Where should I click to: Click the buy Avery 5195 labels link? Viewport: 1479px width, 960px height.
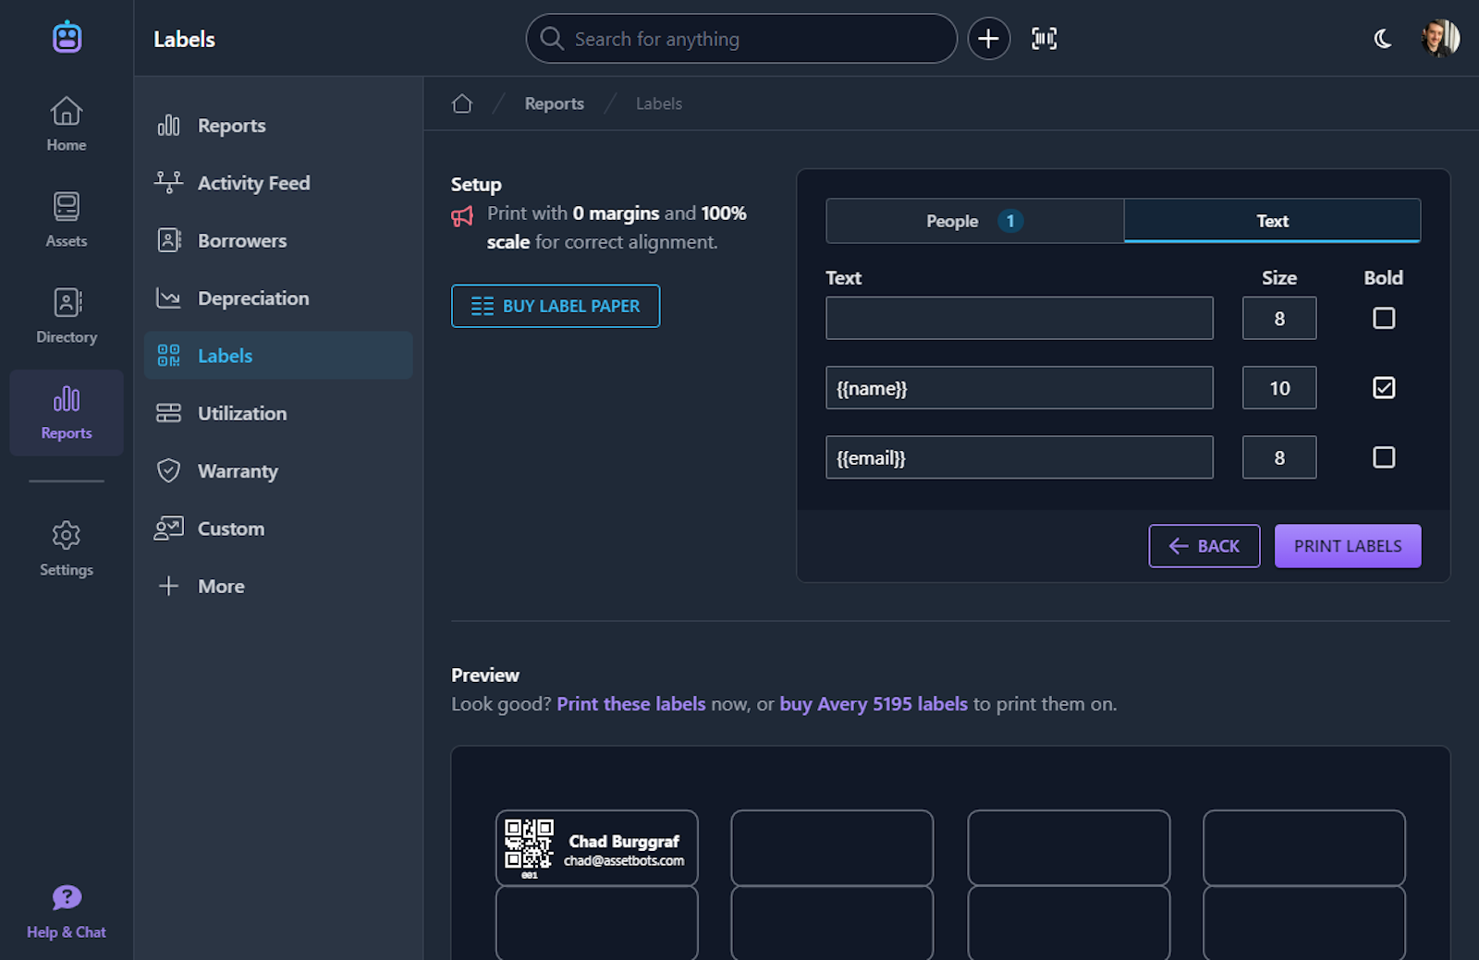coord(874,704)
